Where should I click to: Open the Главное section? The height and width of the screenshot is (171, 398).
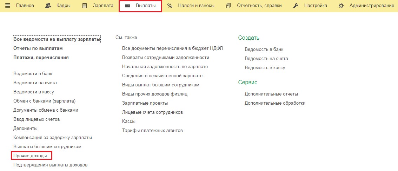pyautogui.click(x=25, y=6)
